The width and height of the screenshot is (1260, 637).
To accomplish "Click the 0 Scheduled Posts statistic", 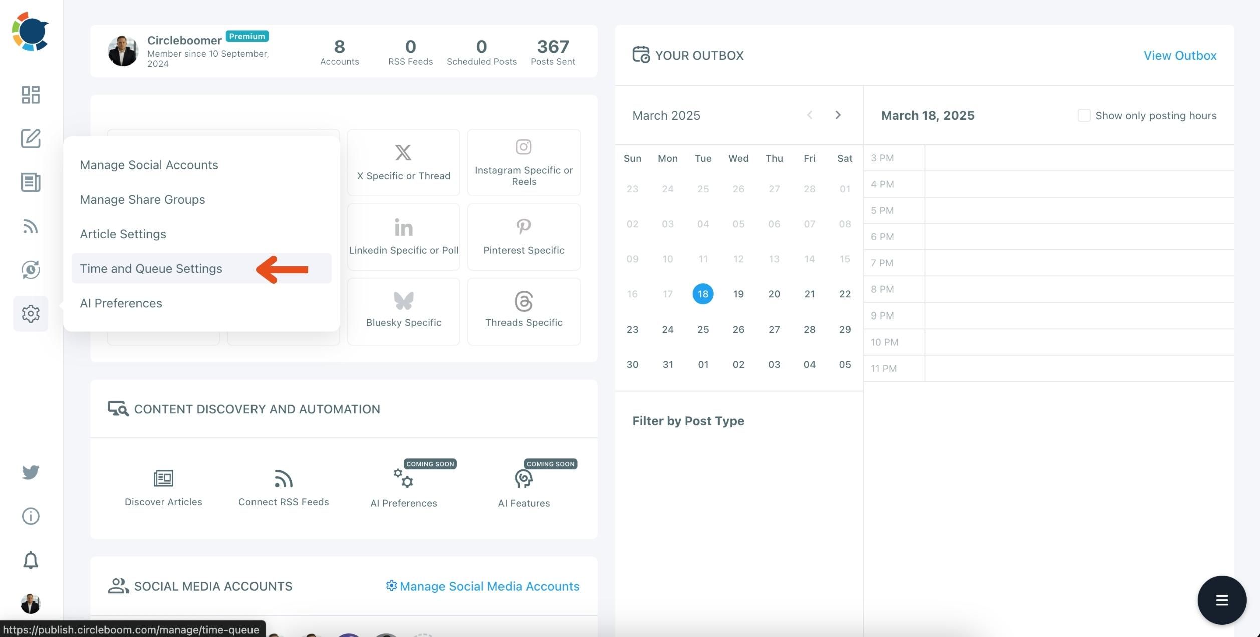I will point(481,52).
